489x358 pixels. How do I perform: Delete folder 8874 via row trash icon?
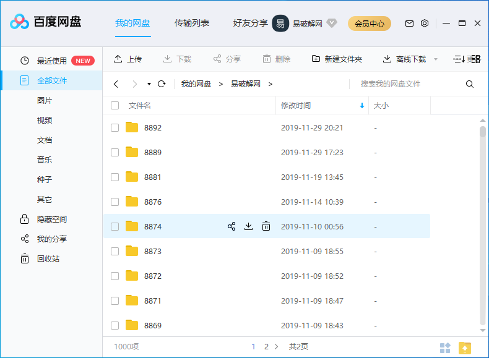[266, 226]
